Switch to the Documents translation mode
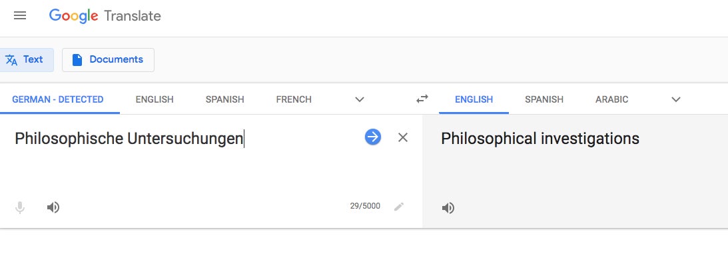The image size is (728, 254). coord(108,60)
